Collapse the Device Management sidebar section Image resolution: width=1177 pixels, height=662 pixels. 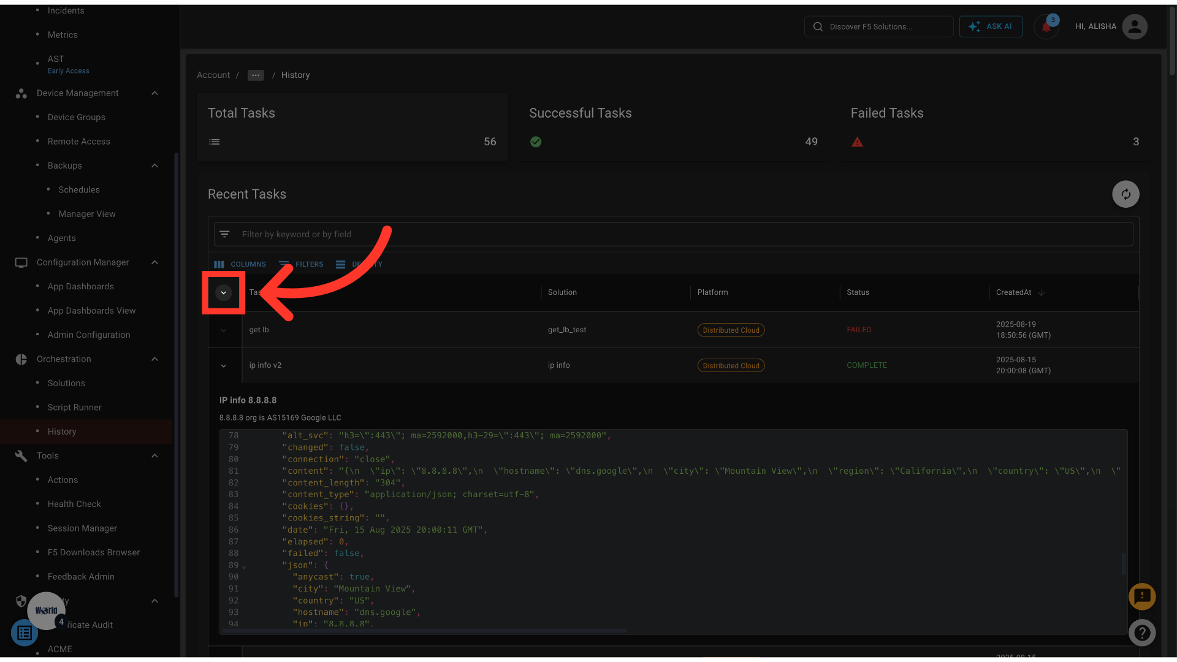tap(154, 93)
